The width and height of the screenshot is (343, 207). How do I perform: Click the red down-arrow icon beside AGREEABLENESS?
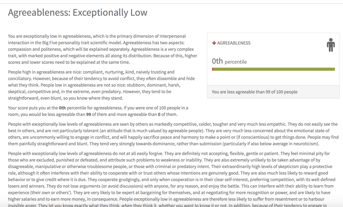coord(214,43)
